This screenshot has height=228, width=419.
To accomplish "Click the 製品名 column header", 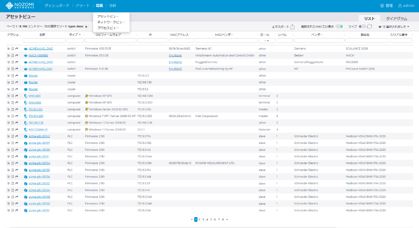I will [x=365, y=35].
